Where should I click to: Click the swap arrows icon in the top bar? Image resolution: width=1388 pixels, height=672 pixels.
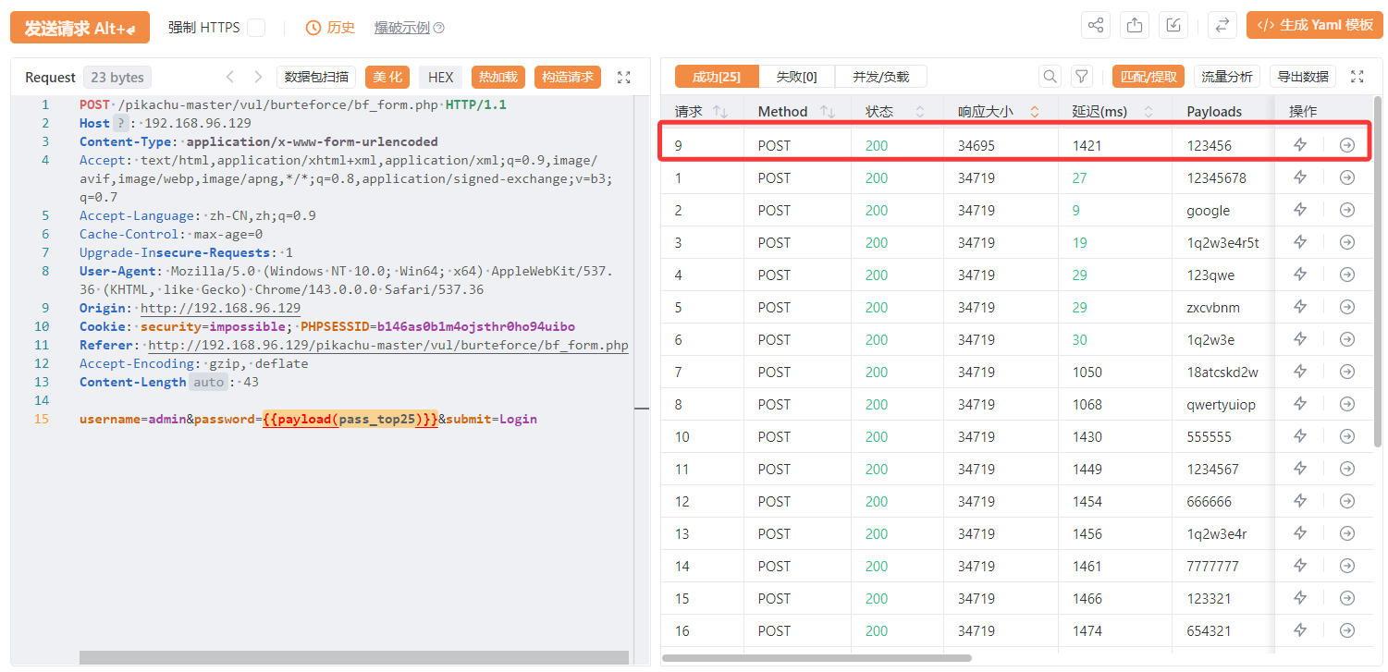pos(1222,26)
